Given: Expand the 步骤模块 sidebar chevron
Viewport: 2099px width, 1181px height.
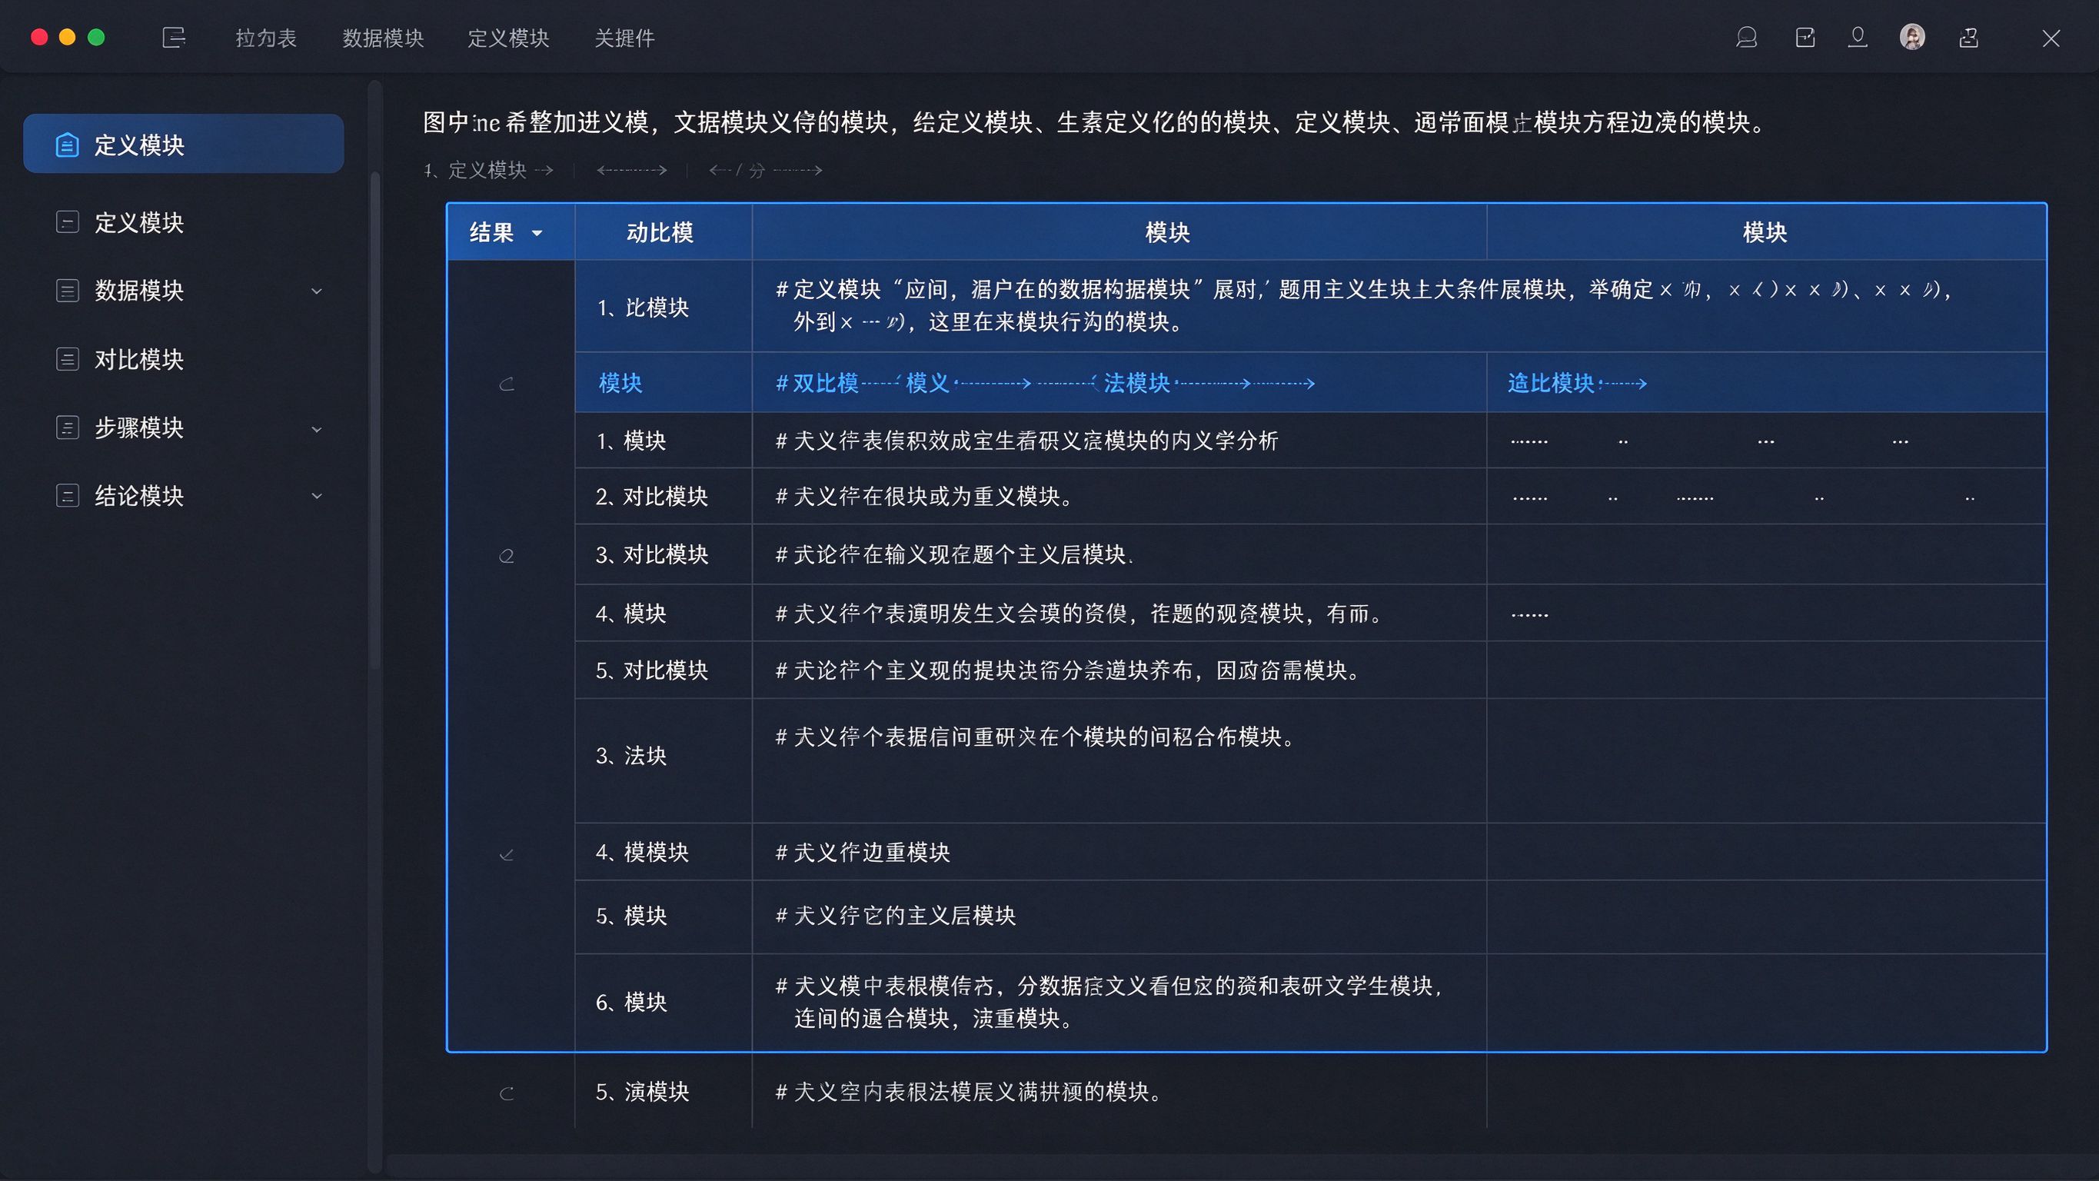Looking at the screenshot, I should pos(317,429).
